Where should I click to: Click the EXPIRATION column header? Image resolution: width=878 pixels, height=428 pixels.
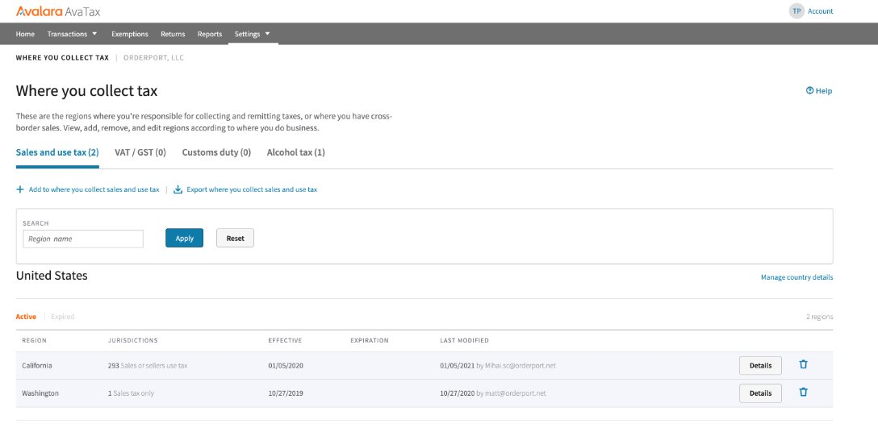[370, 340]
